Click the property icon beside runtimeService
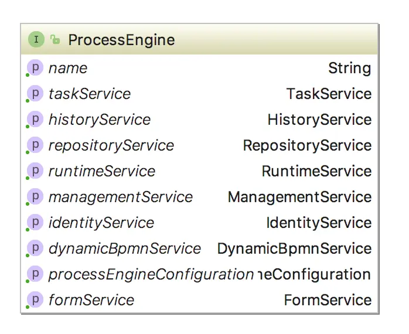The image size is (409, 334). [35, 171]
